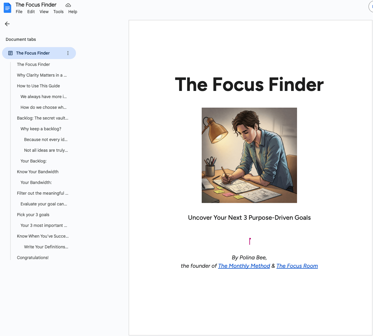Viewport: 373px width, 336px height.
Task: Close the document tabs panel with back arrow
Action: 7,24
